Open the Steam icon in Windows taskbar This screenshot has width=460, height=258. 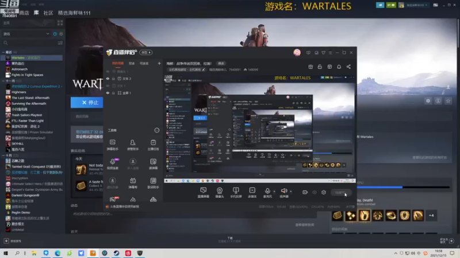point(117,253)
